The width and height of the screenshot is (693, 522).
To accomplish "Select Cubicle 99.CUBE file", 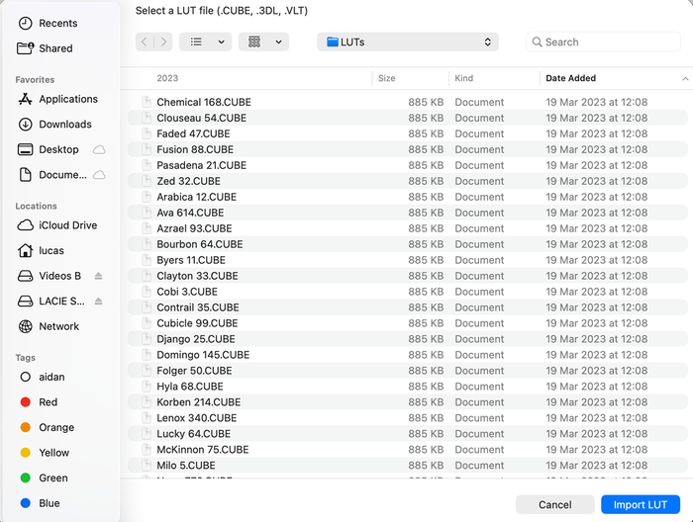I will [408, 323].
